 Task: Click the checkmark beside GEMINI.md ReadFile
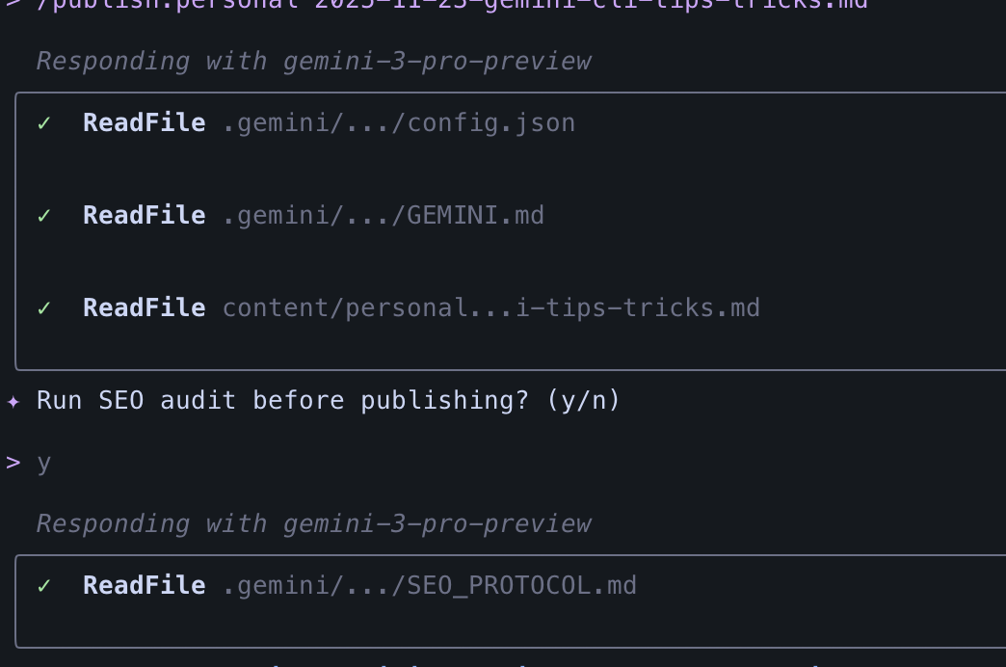pos(43,215)
